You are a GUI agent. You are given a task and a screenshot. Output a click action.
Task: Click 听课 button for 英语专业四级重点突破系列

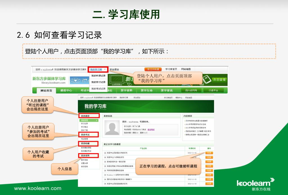point(209,153)
